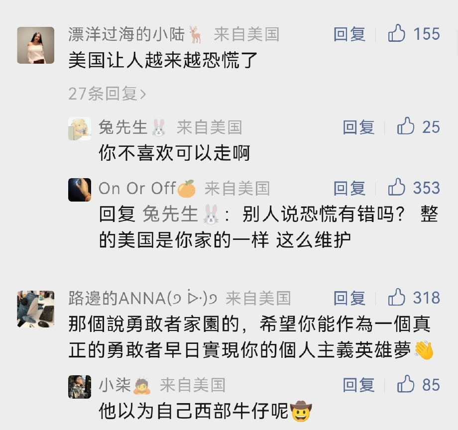Expand the 27条回复 replies thread

pyautogui.click(x=107, y=93)
